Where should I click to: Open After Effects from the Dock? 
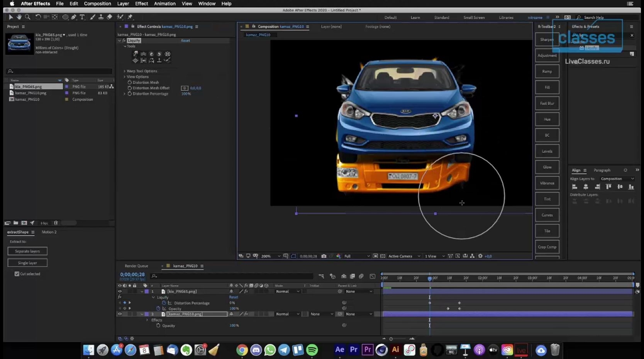(340, 350)
